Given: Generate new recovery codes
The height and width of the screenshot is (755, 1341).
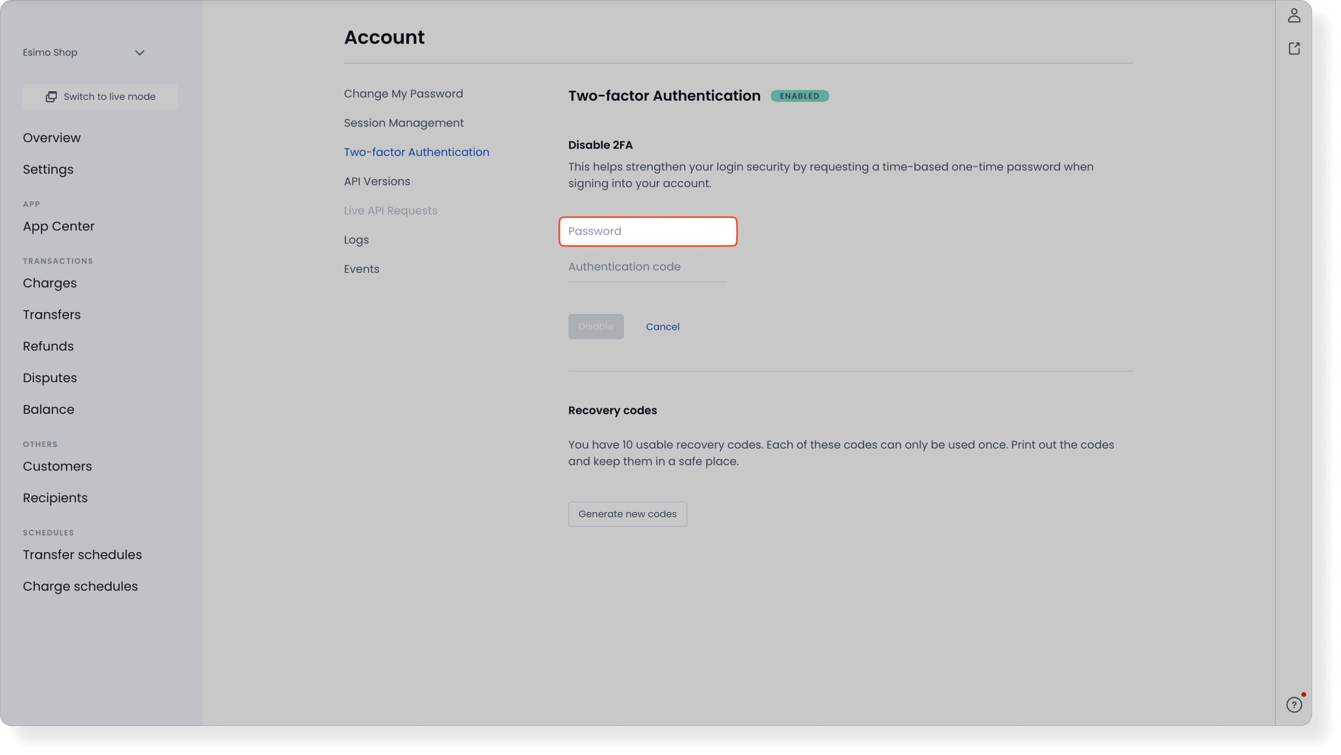Looking at the screenshot, I should click(x=627, y=514).
